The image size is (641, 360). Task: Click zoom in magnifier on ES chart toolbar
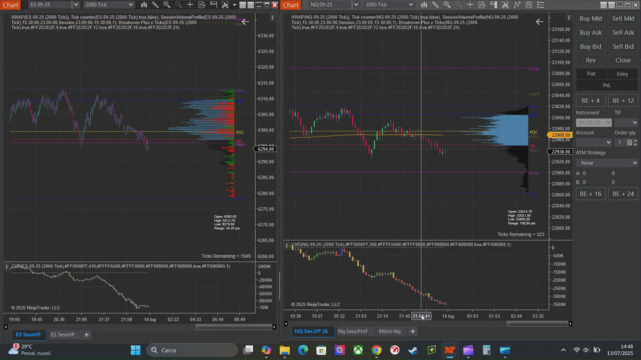coord(167,5)
